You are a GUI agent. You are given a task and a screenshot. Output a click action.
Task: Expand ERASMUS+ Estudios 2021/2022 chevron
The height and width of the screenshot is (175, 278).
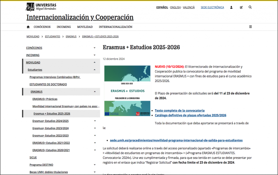(95, 143)
